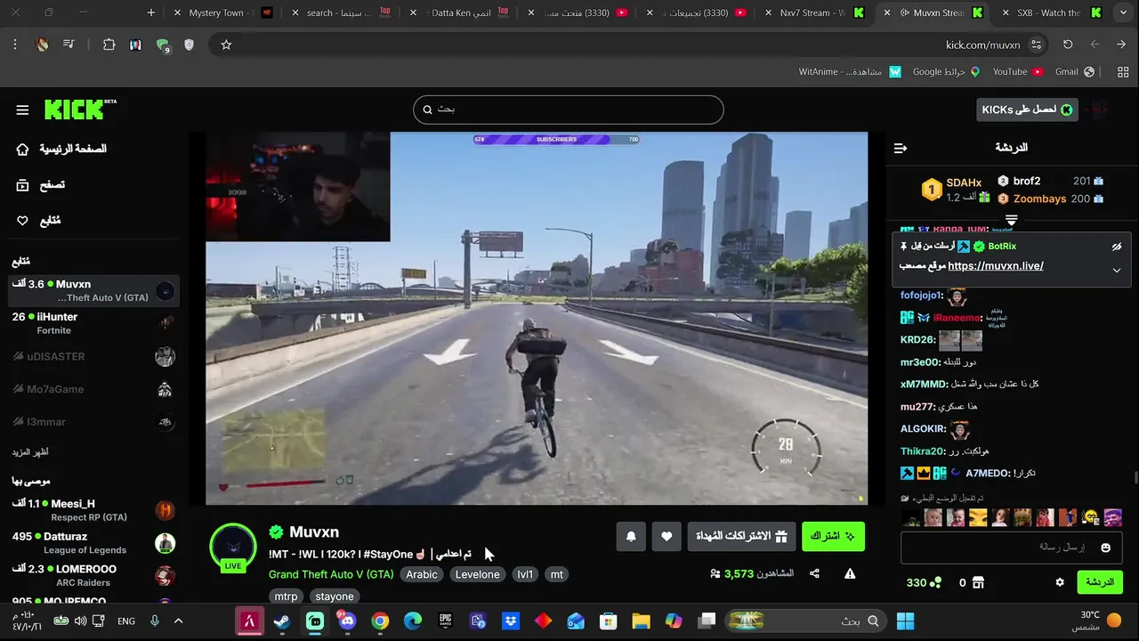Click the report warning triangle icon

point(850,574)
